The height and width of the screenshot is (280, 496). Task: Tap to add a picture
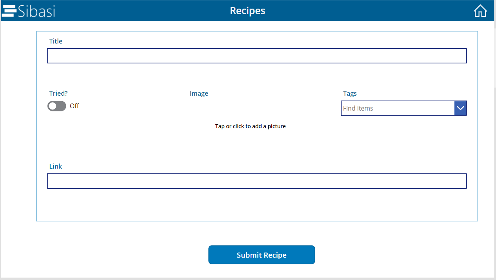251,126
